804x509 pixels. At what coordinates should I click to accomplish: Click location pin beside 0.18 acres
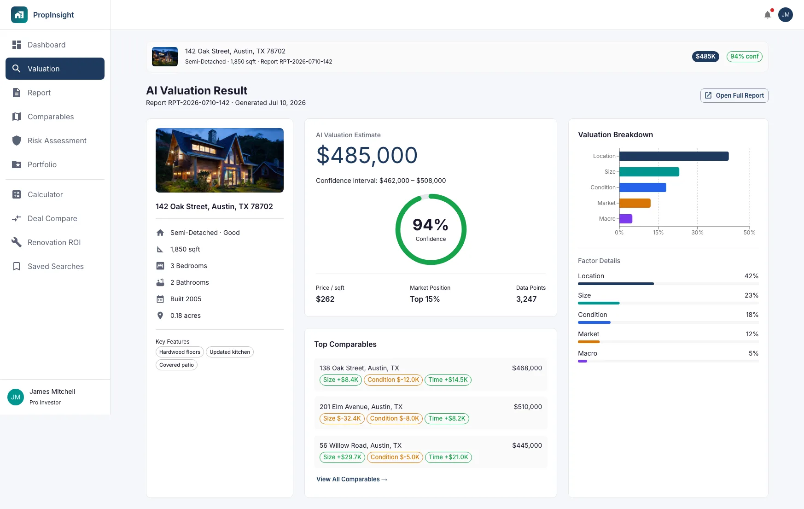coord(160,316)
